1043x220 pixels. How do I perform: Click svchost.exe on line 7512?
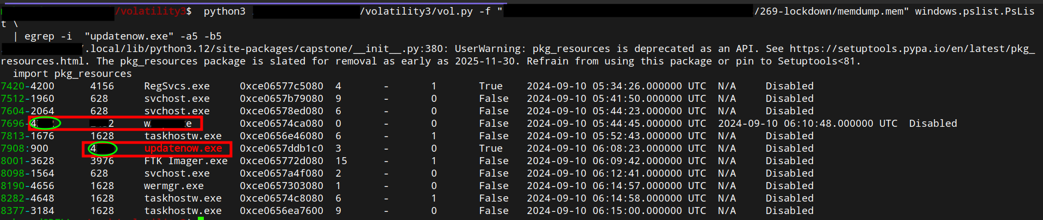[177, 99]
